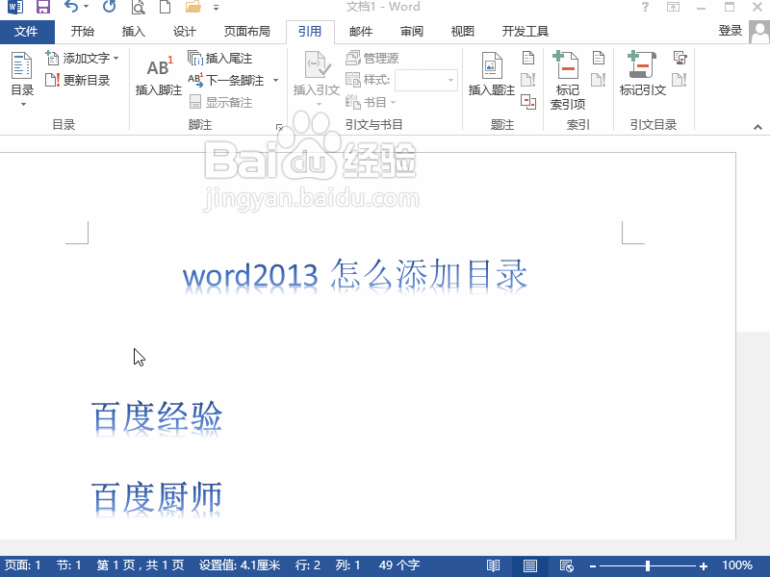This screenshot has width=770, height=577.
Task: Click Update Table (更新目录)
Action: pyautogui.click(x=78, y=80)
